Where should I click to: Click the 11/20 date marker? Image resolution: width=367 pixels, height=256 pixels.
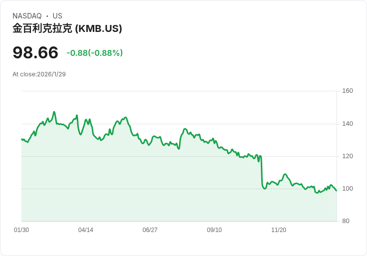[279, 230]
